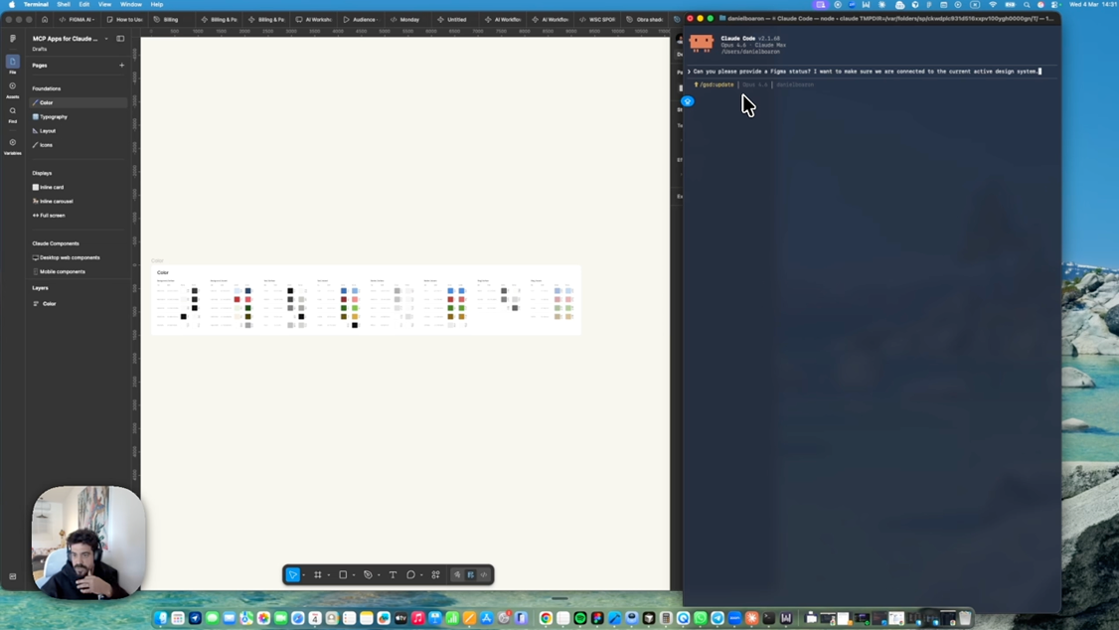Add a new page with plus icon
Screen dimensions: 1119x630
121,65
